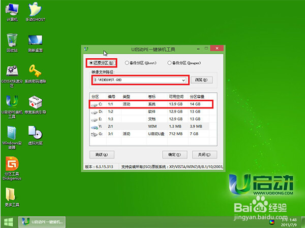Click the dialog title bar U logo icon

point(86,49)
